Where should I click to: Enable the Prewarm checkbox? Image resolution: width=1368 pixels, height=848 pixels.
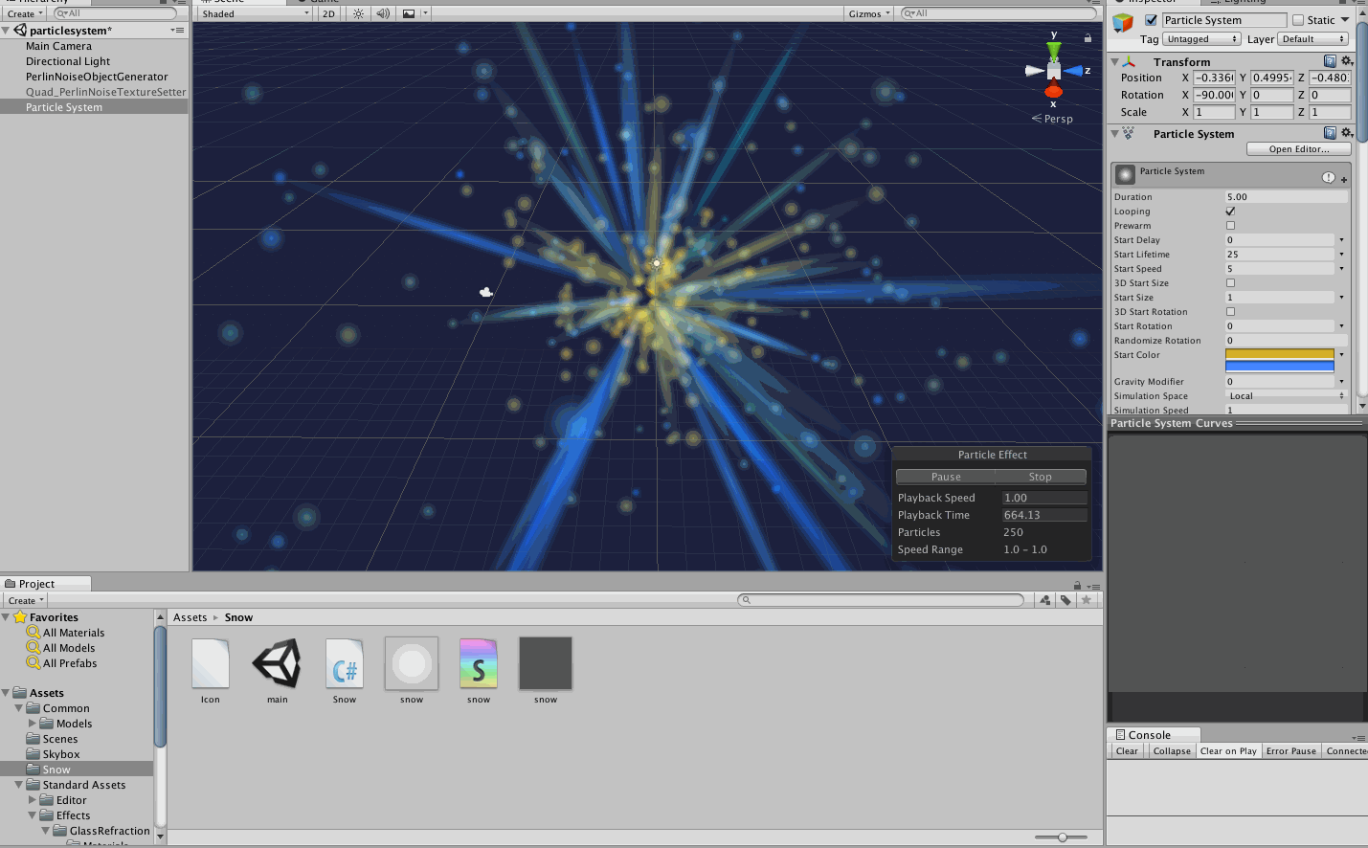point(1230,226)
